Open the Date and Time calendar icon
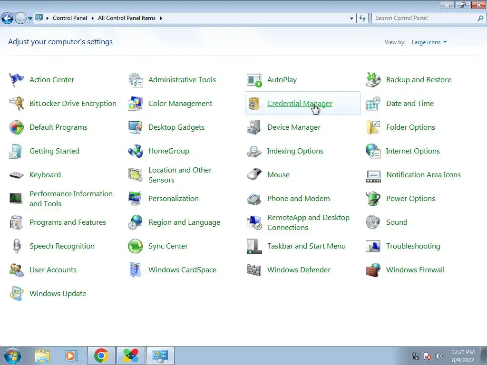This screenshot has width=487, height=365. [373, 103]
